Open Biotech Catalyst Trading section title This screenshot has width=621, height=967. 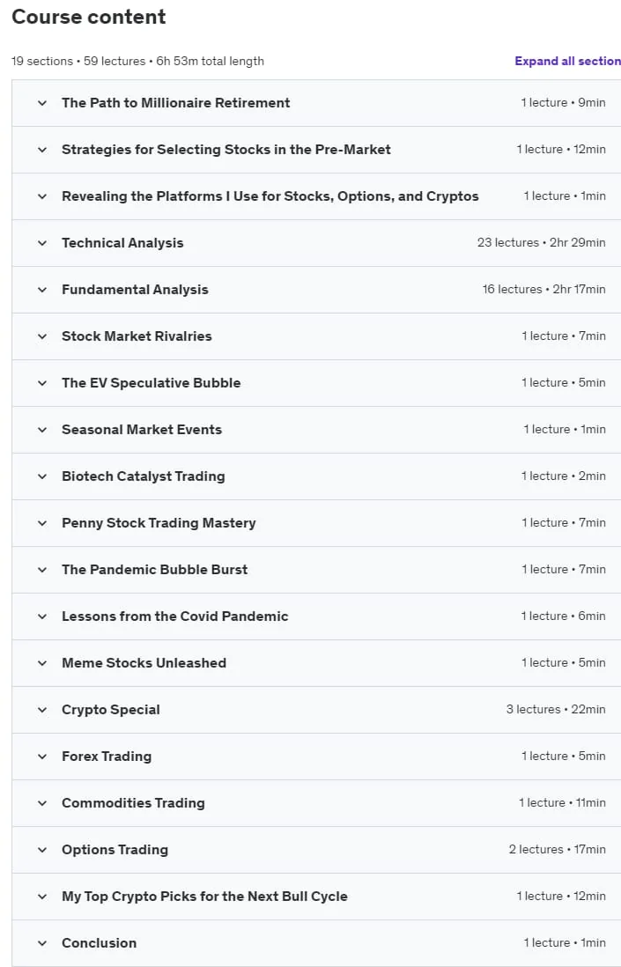pyautogui.click(x=143, y=476)
